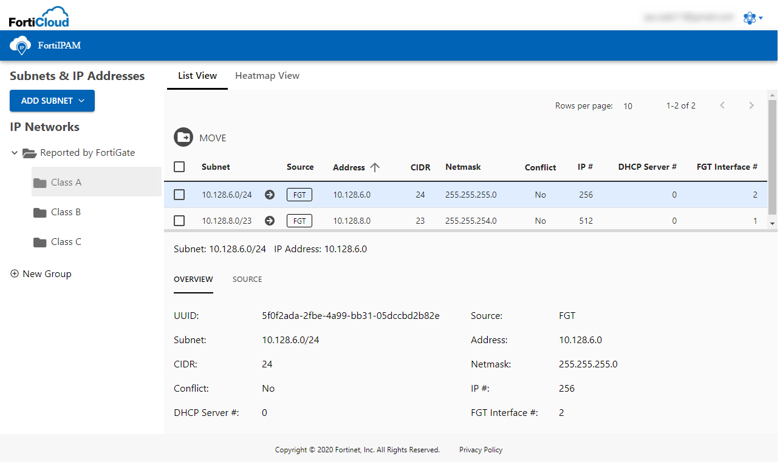Open the Rows per page selector

628,106
